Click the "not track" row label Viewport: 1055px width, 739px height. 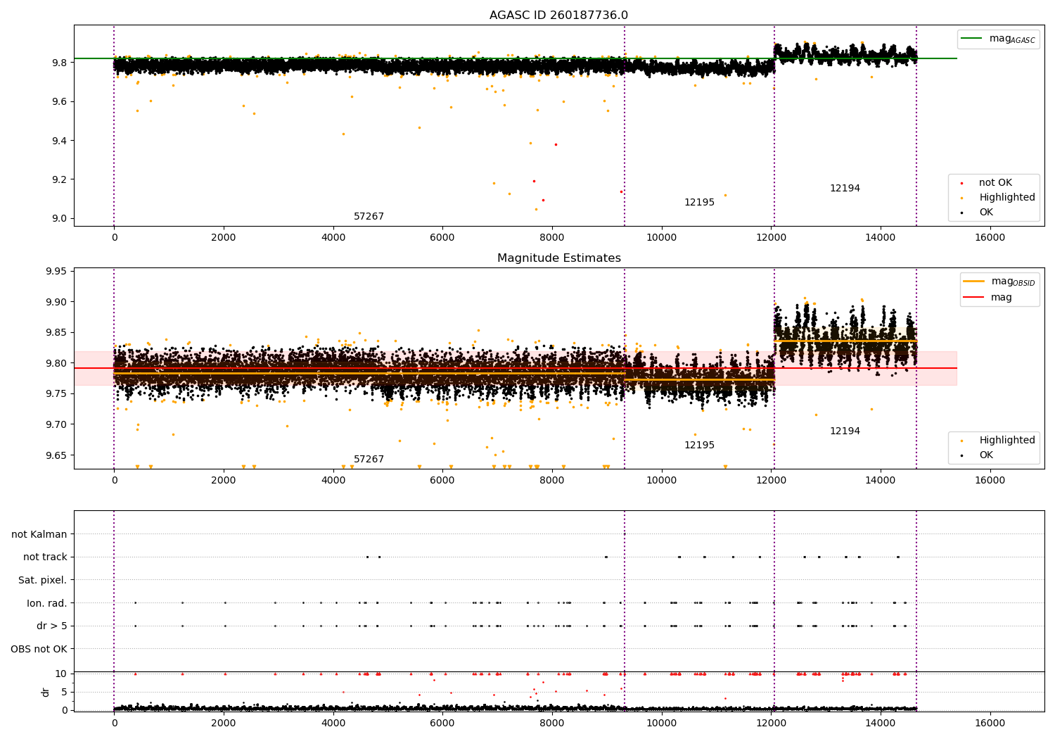[x=45, y=557]
